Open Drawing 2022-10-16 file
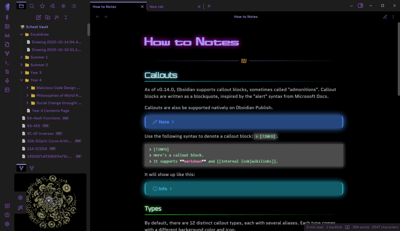 (56, 50)
